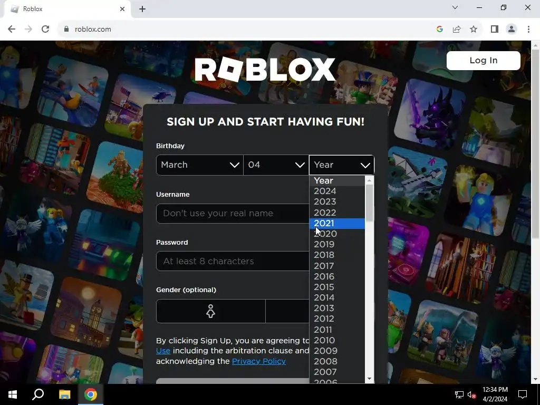This screenshot has width=540, height=405.
Task: Open the Chrome profile menu
Action: coord(512,29)
